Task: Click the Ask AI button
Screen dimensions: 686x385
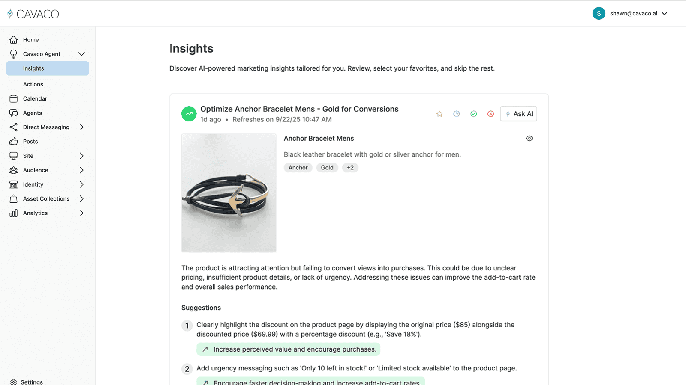Action: pos(519,114)
